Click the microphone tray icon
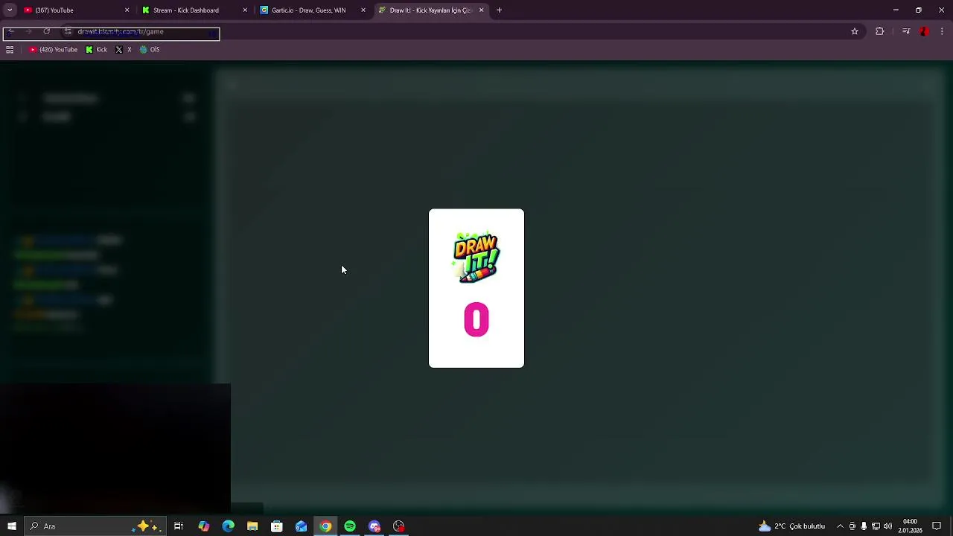This screenshot has height=536, width=953. coord(864,526)
